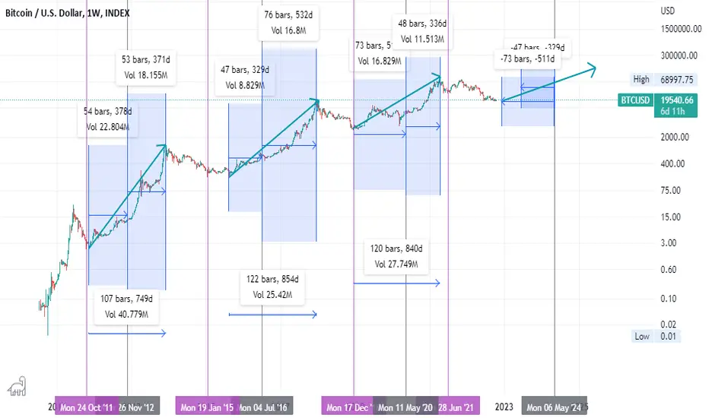Screen dimensions: 709x418
Task: Click the TradingView dinosaur logo icon
Action: point(17,386)
